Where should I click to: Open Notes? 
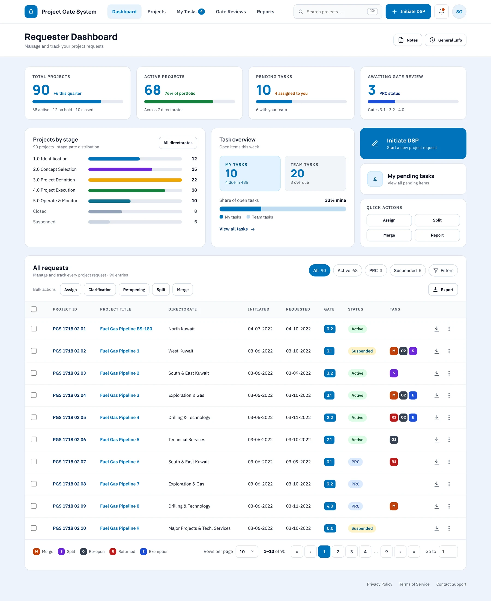(407, 40)
